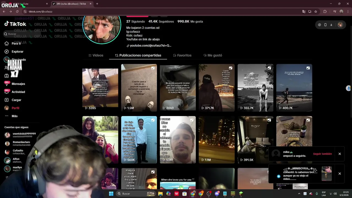
Task: Open the profile avatar menu in top bar
Action: click(x=340, y=25)
